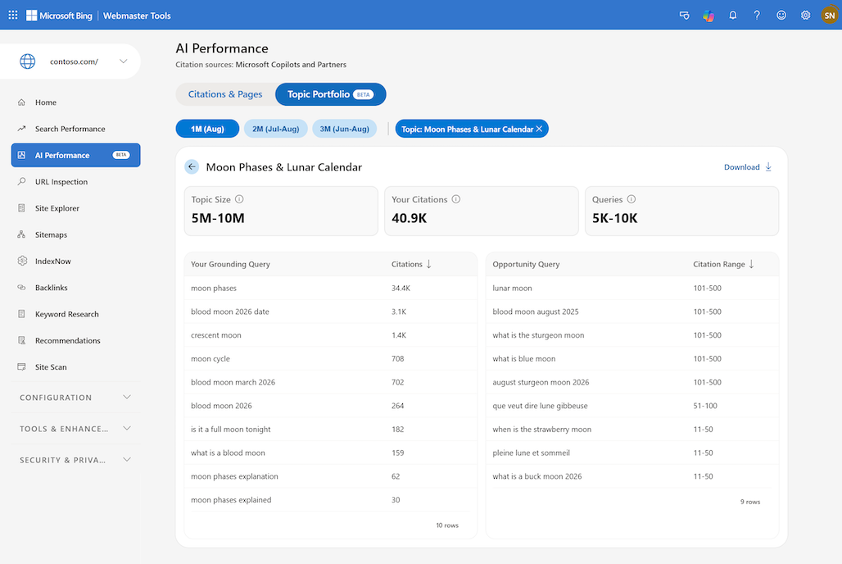
Task: Go back using the arrow beside Moon Phases
Action: pyautogui.click(x=192, y=166)
